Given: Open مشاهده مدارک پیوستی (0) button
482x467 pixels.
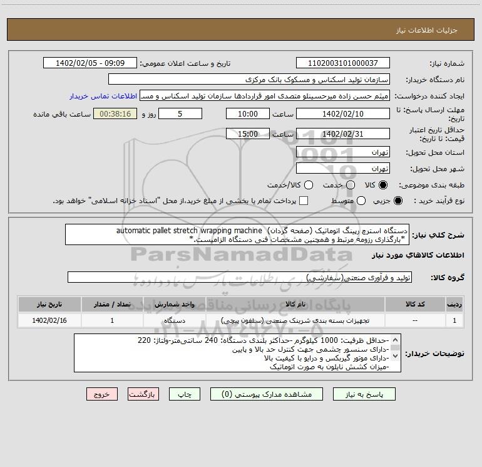Looking at the screenshot, I should point(267,394).
